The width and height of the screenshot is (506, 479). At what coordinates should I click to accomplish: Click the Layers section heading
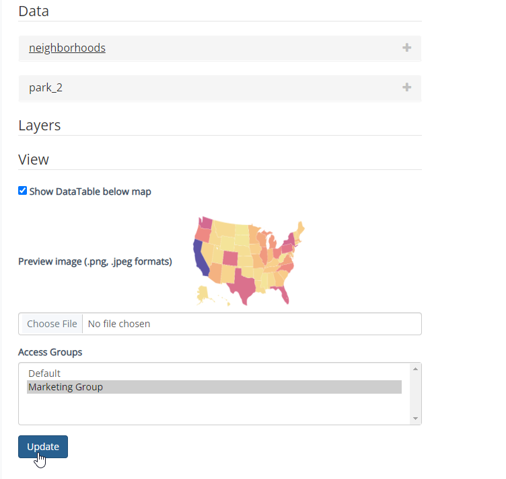coord(40,126)
